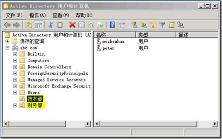Select the Computers tree item

click(38, 60)
